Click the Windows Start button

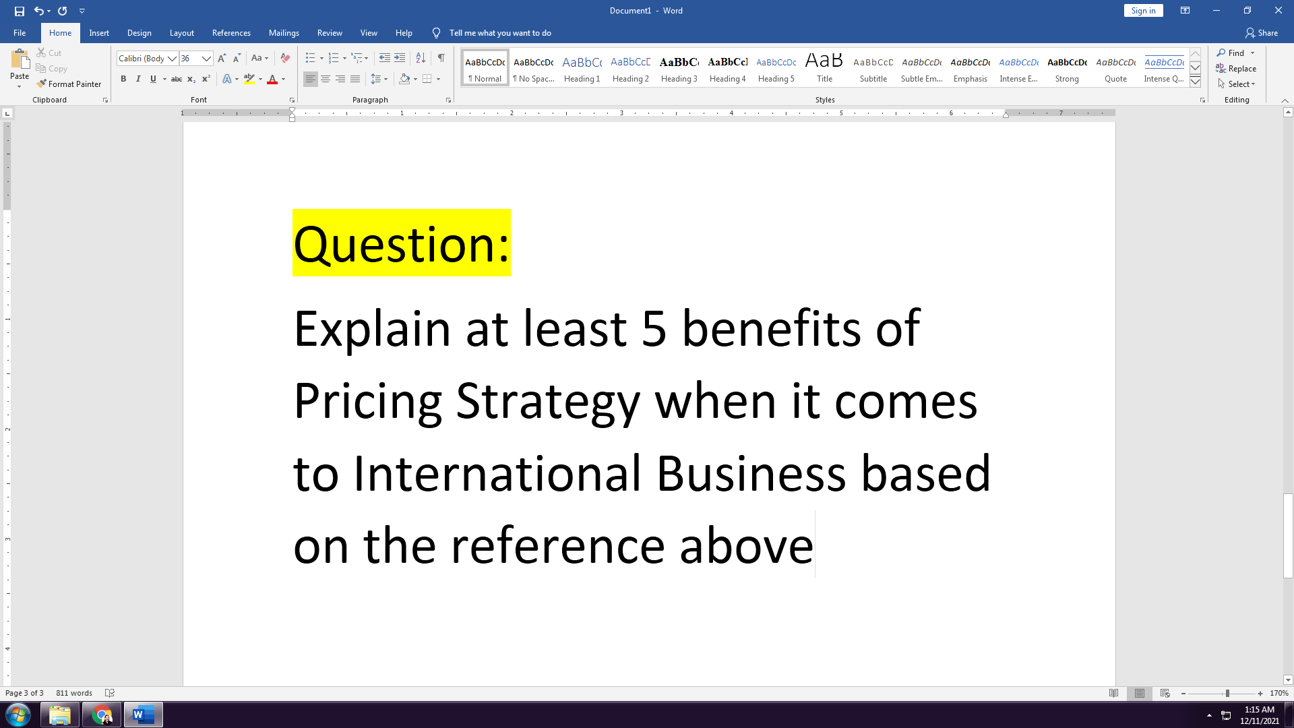(18, 715)
